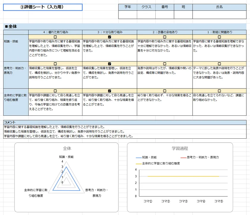Select the 氏名 input cell to enter a name
250x215 pixels.
[x=220, y=13]
